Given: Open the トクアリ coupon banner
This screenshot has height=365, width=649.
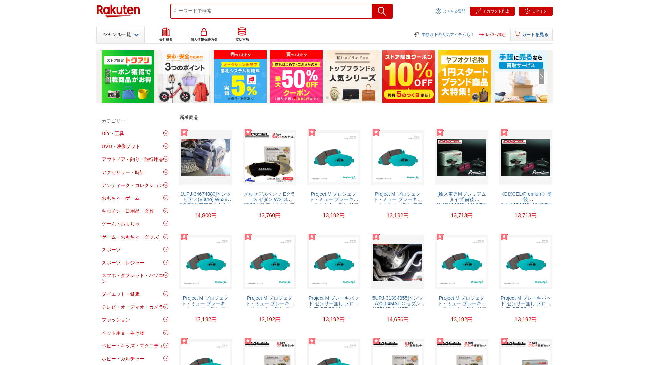Looking at the screenshot, I should pyautogui.click(x=128, y=77).
